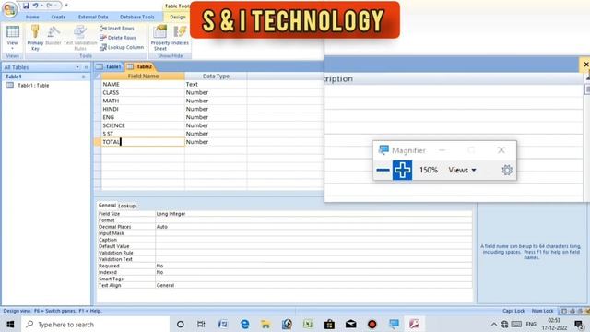
Task: Open the Number data type for MATH
Action: (216, 101)
